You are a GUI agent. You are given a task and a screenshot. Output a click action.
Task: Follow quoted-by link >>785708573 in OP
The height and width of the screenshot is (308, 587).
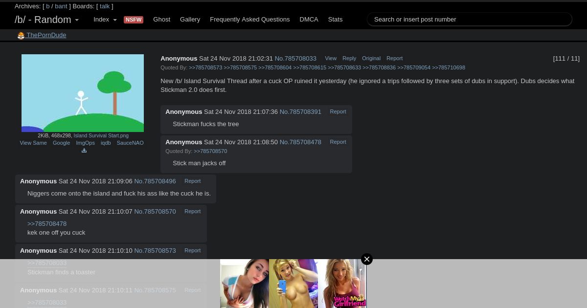205,68
